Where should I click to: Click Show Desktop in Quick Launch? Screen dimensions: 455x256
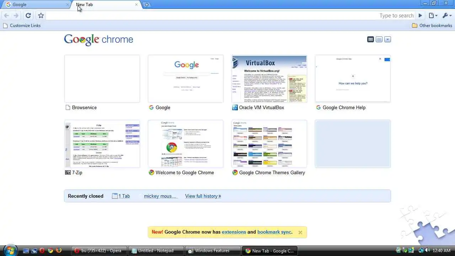click(x=26, y=251)
